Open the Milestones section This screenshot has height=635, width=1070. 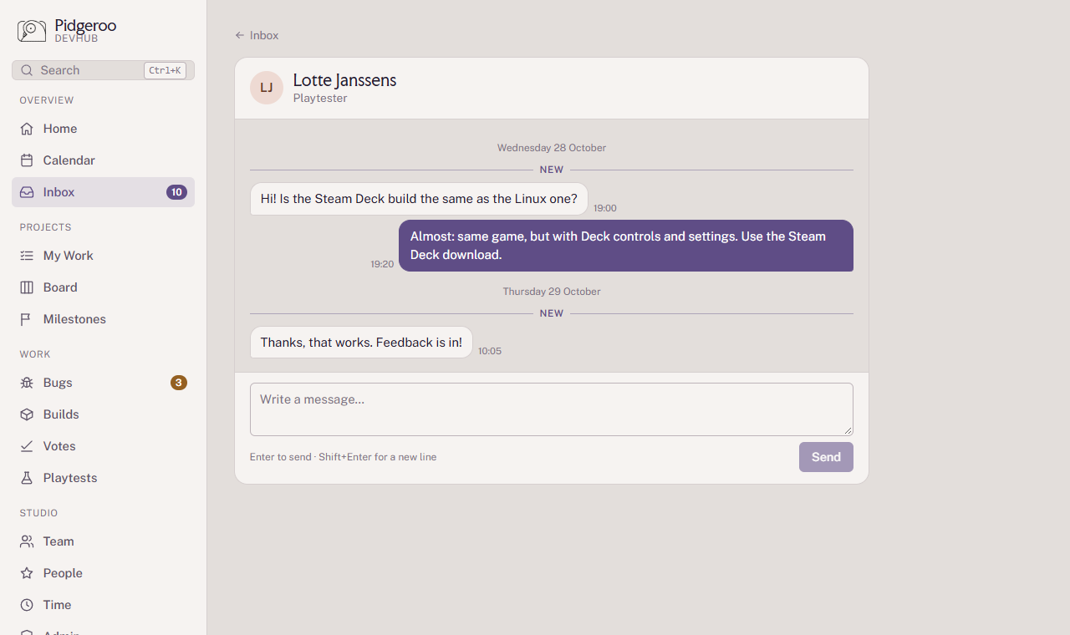[103, 319]
